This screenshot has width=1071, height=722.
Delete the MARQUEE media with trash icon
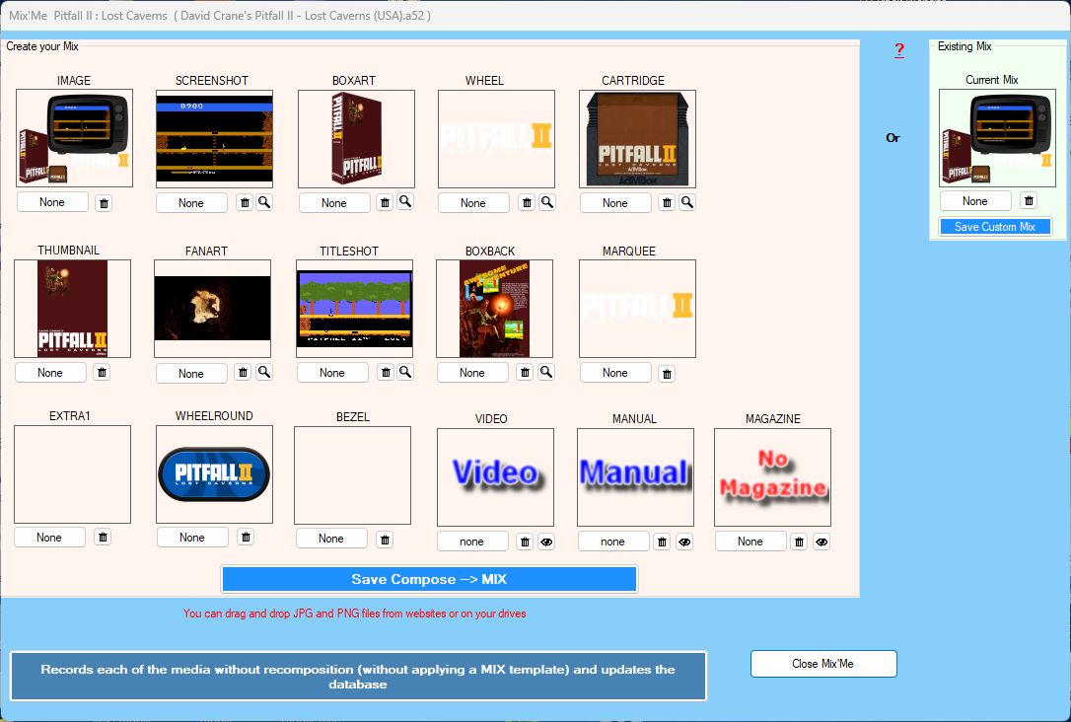[668, 374]
